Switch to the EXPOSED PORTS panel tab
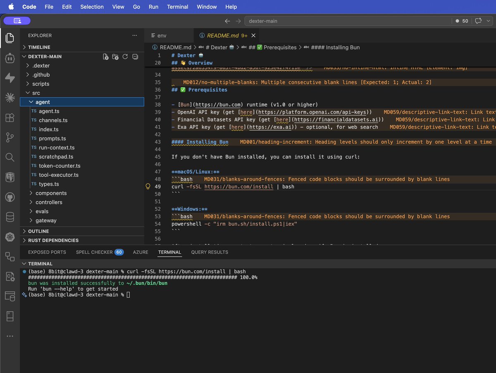Viewport: 496px width, 373px height. click(x=47, y=252)
